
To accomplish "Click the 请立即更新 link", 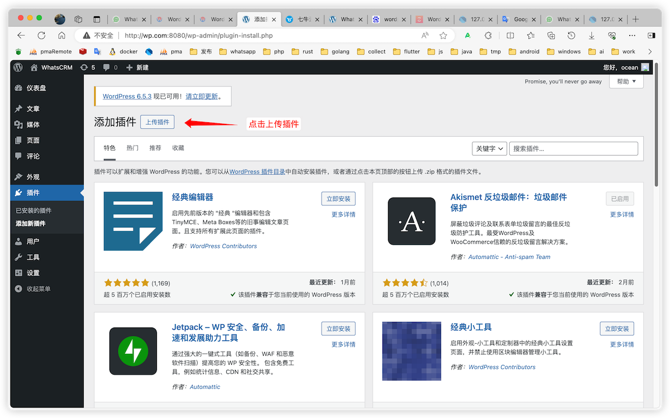I will pos(202,96).
